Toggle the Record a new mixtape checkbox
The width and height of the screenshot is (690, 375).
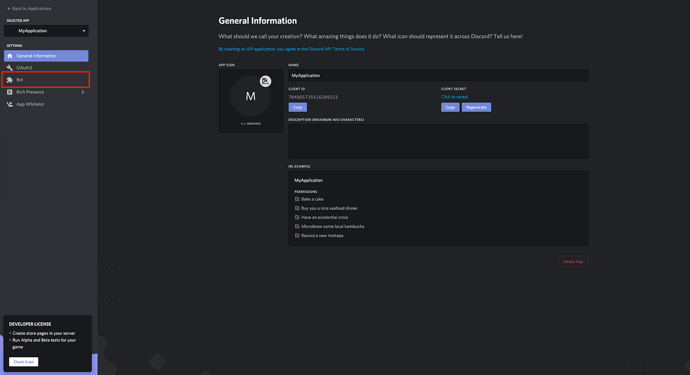coord(297,235)
